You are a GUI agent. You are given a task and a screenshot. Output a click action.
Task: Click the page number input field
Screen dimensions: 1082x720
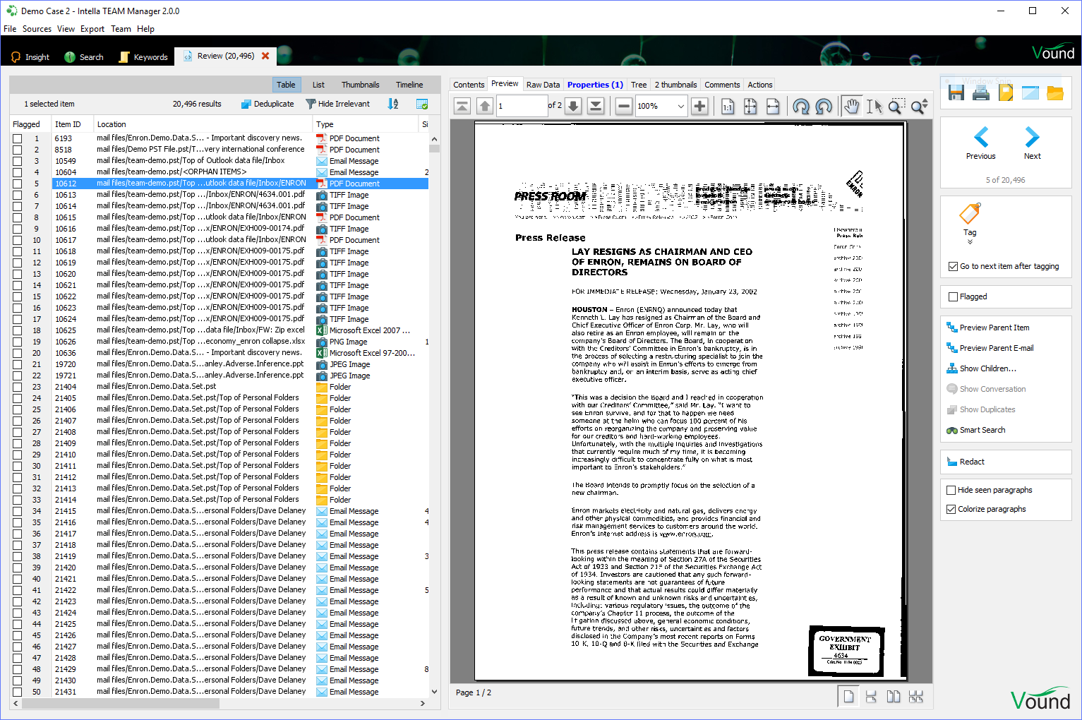click(521, 107)
